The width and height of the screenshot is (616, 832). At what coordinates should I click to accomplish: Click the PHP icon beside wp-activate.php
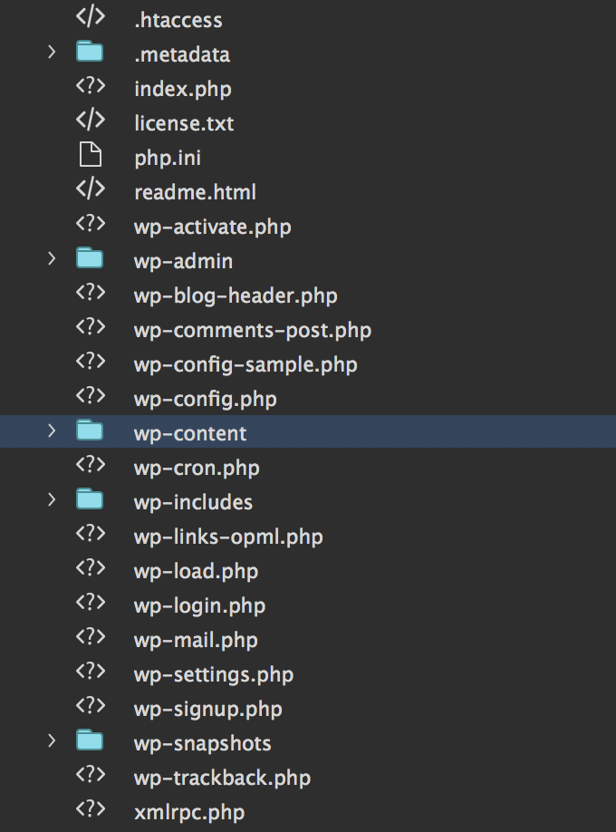point(91,223)
